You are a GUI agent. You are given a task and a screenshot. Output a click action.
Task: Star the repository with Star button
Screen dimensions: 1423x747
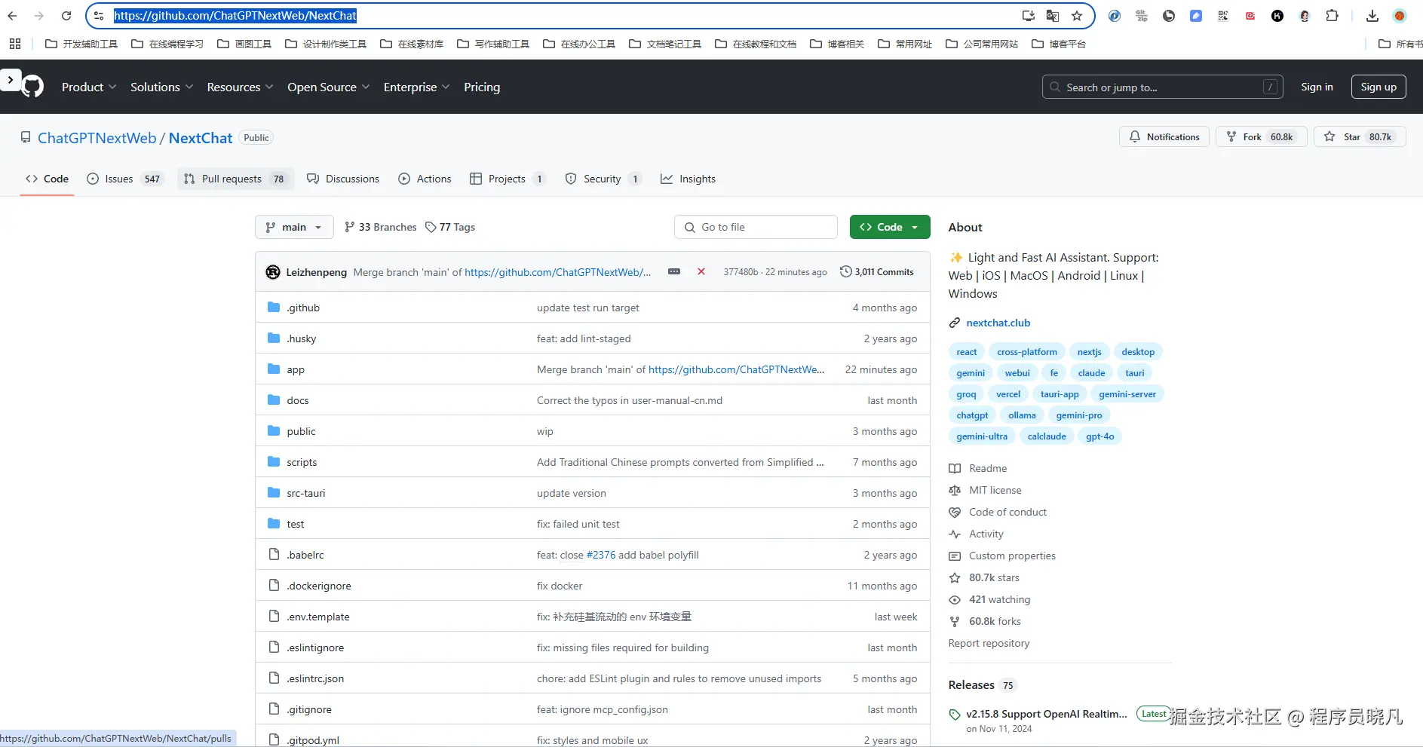point(1360,136)
